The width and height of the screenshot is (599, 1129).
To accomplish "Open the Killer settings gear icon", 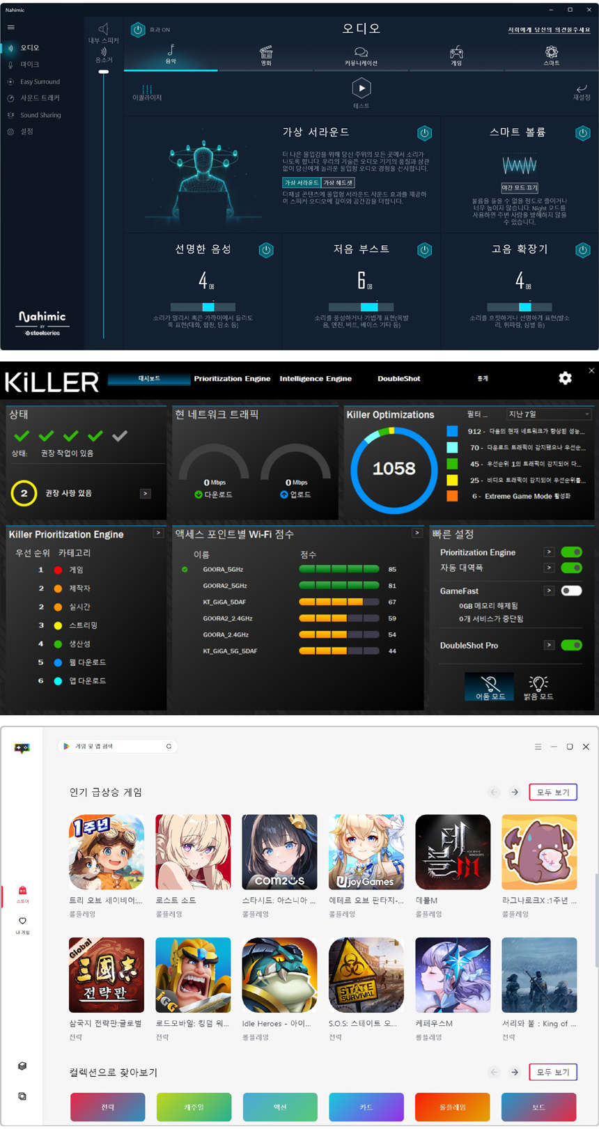I will click(x=565, y=378).
